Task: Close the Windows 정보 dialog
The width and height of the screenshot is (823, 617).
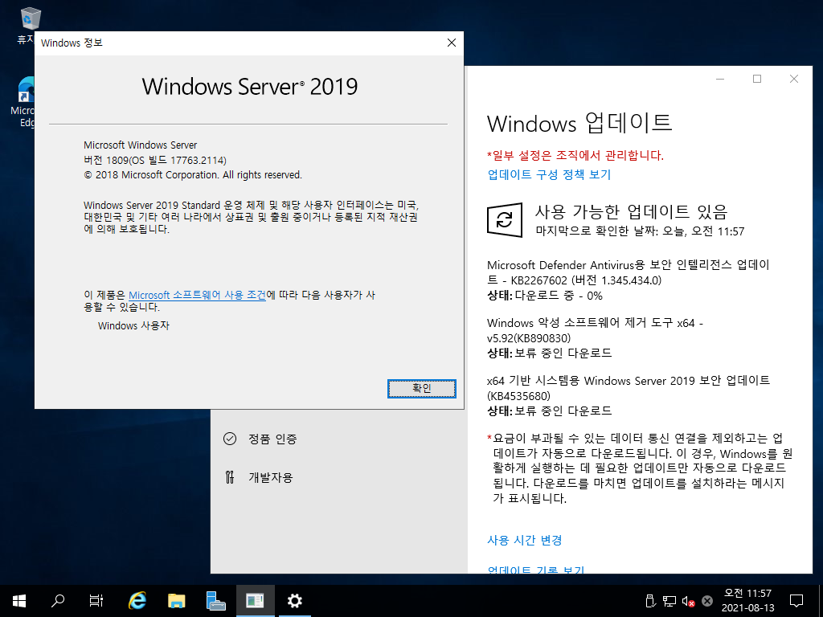Action: click(452, 43)
